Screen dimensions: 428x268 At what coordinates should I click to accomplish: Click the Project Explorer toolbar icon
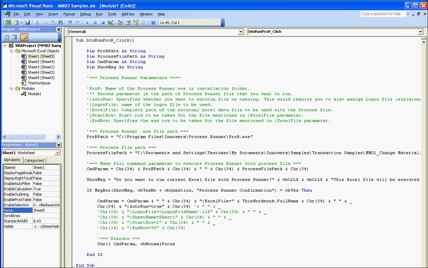pyautogui.click(x=120, y=23)
